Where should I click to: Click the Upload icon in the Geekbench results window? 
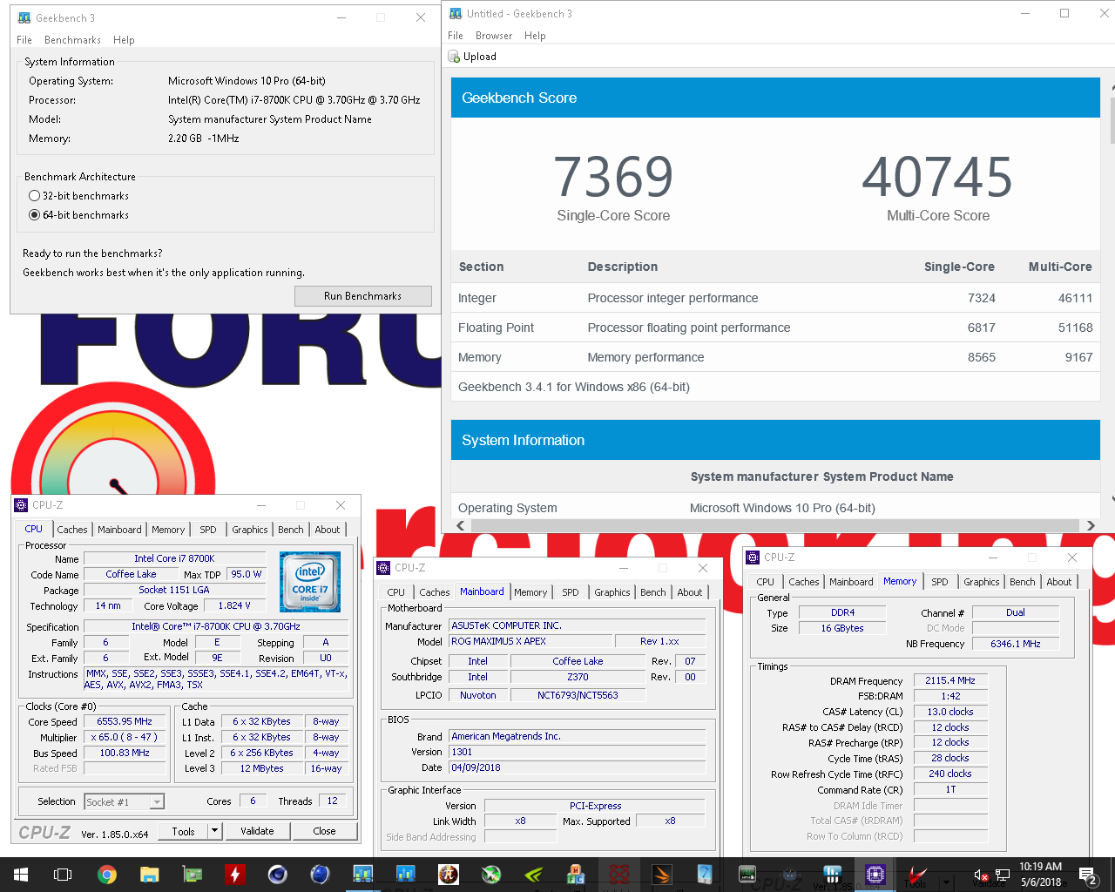[x=454, y=57]
